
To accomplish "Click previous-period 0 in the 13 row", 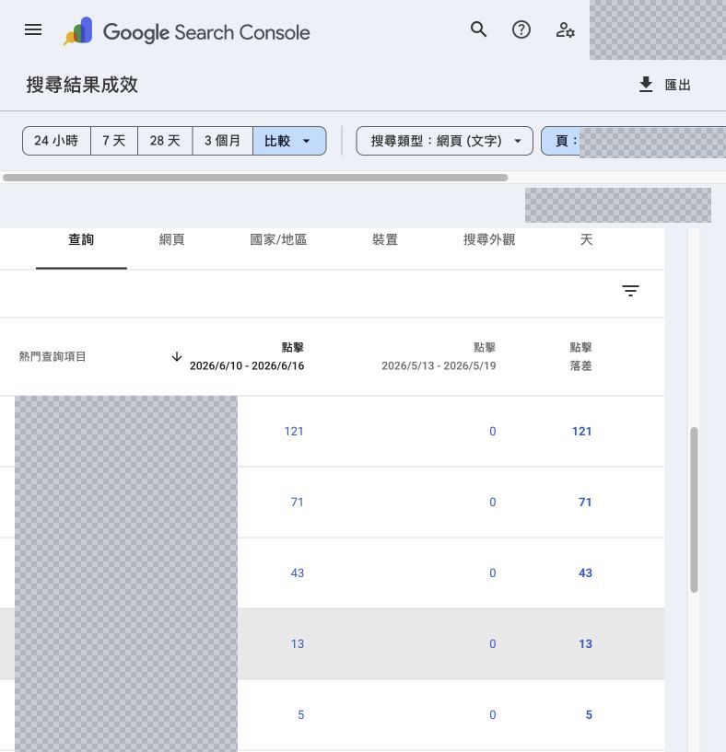I will coord(493,643).
